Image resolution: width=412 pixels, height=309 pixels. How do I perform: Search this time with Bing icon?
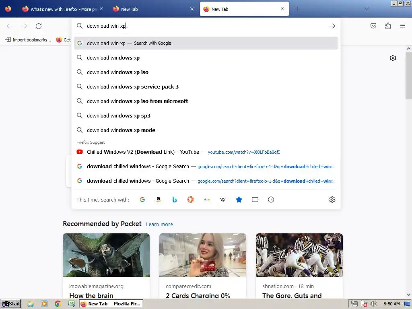(175, 200)
